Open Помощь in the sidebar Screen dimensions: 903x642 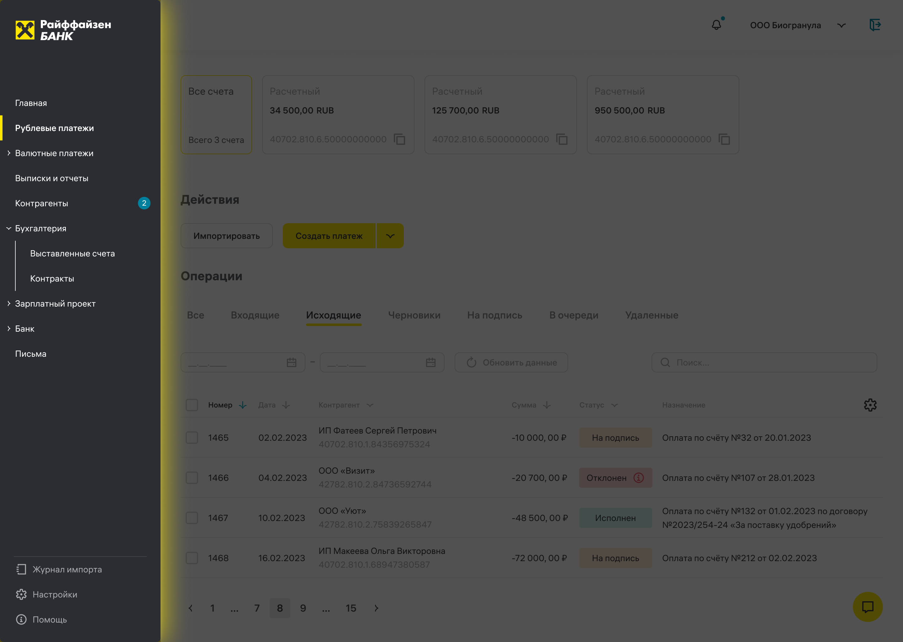click(41, 619)
